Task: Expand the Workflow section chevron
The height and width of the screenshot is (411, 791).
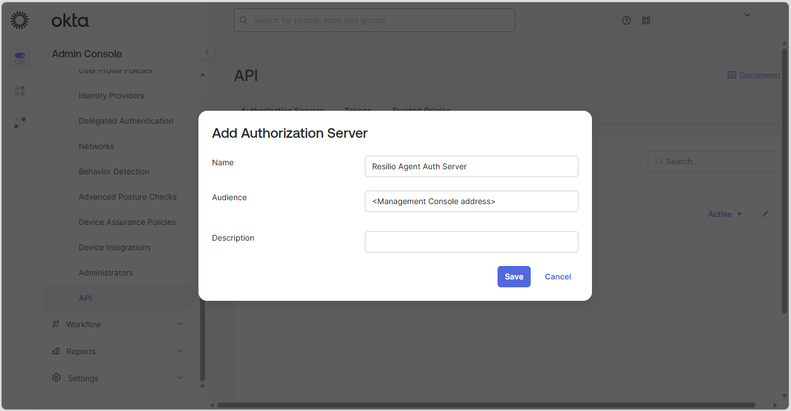Action: pyautogui.click(x=180, y=324)
